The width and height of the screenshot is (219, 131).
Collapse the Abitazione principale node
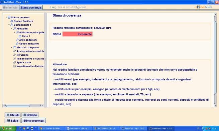14,32
